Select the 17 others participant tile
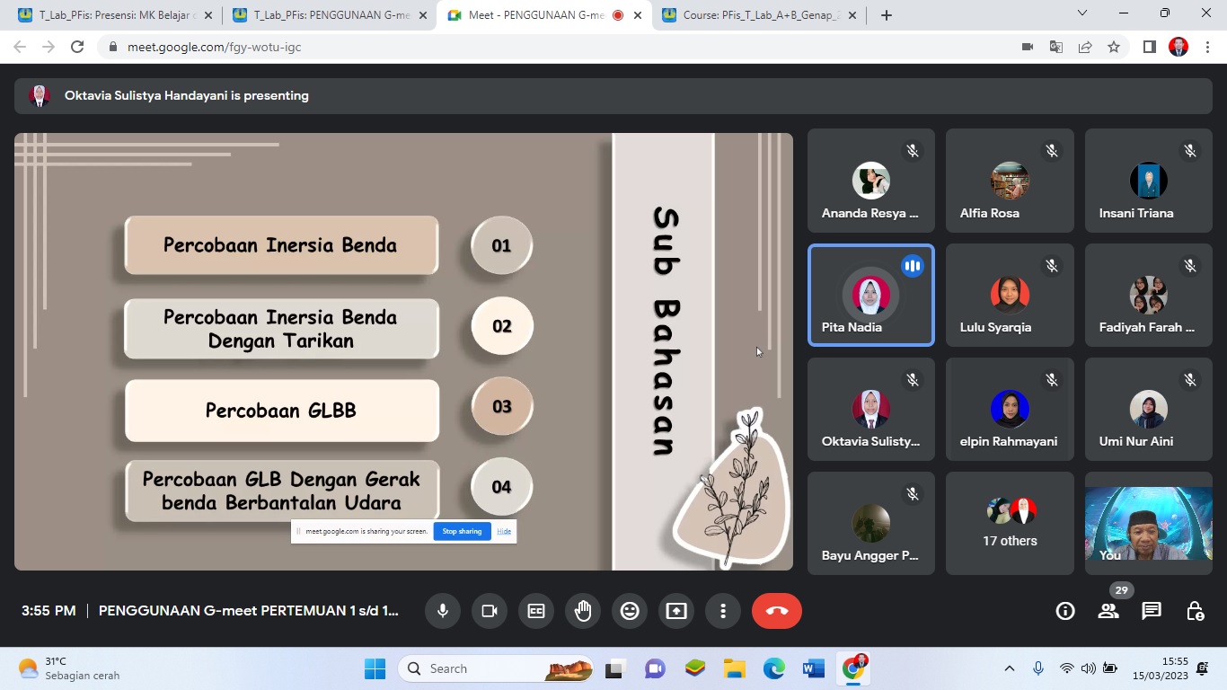This screenshot has width=1227, height=690. 1010,523
